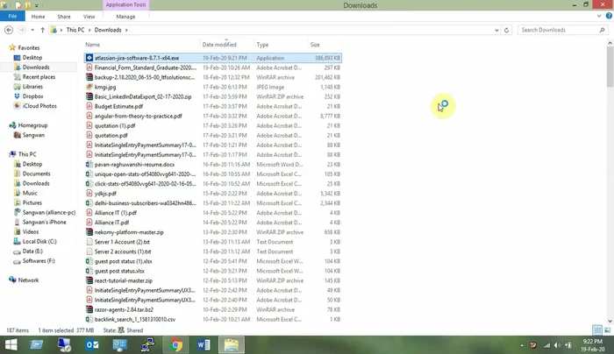The image size is (614, 354).
Task: Open the volume speaker tray icon
Action: coord(557,345)
